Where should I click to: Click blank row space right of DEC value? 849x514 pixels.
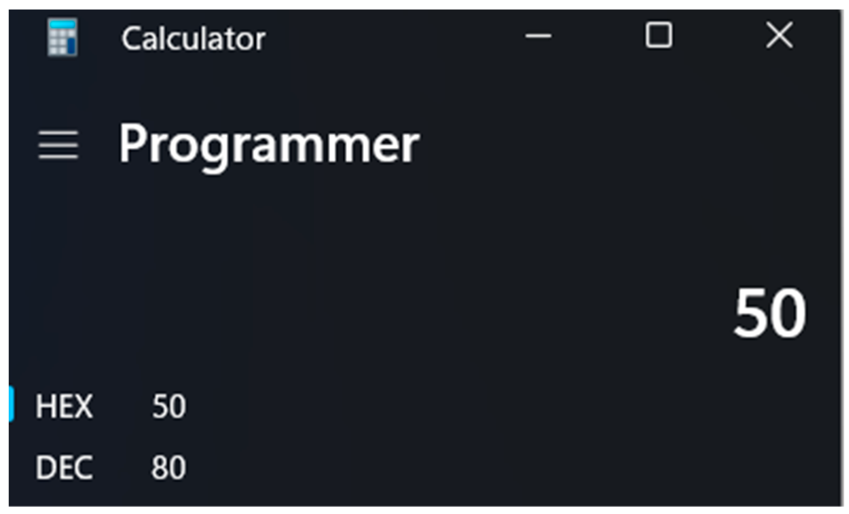tap(468, 467)
